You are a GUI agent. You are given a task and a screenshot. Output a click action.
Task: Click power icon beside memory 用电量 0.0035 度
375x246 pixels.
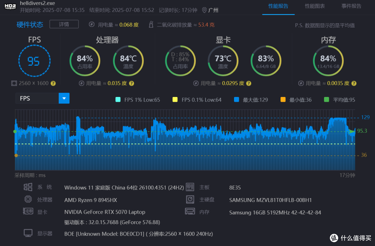[301, 83]
